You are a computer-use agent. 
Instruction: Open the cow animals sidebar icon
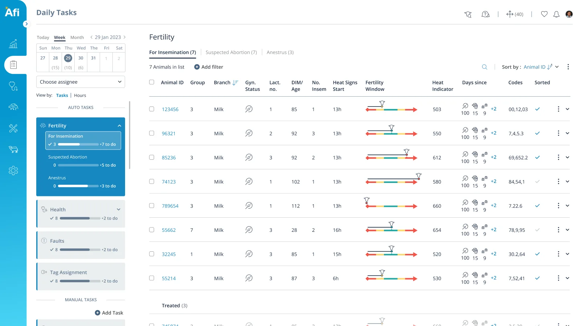13,149
